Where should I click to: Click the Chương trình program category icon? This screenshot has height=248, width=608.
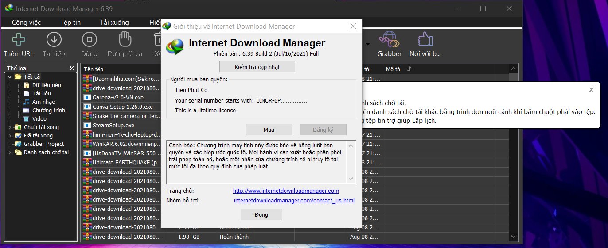pyautogui.click(x=27, y=110)
